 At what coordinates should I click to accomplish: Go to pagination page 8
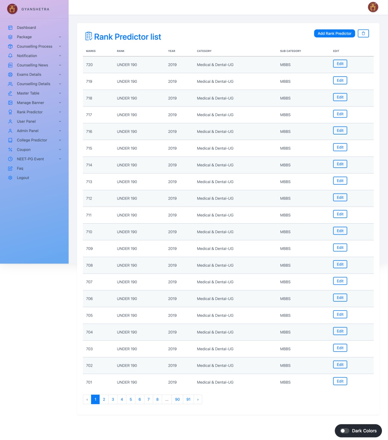click(158, 399)
